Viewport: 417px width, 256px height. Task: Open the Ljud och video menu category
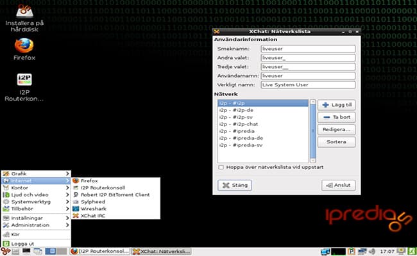point(36,195)
